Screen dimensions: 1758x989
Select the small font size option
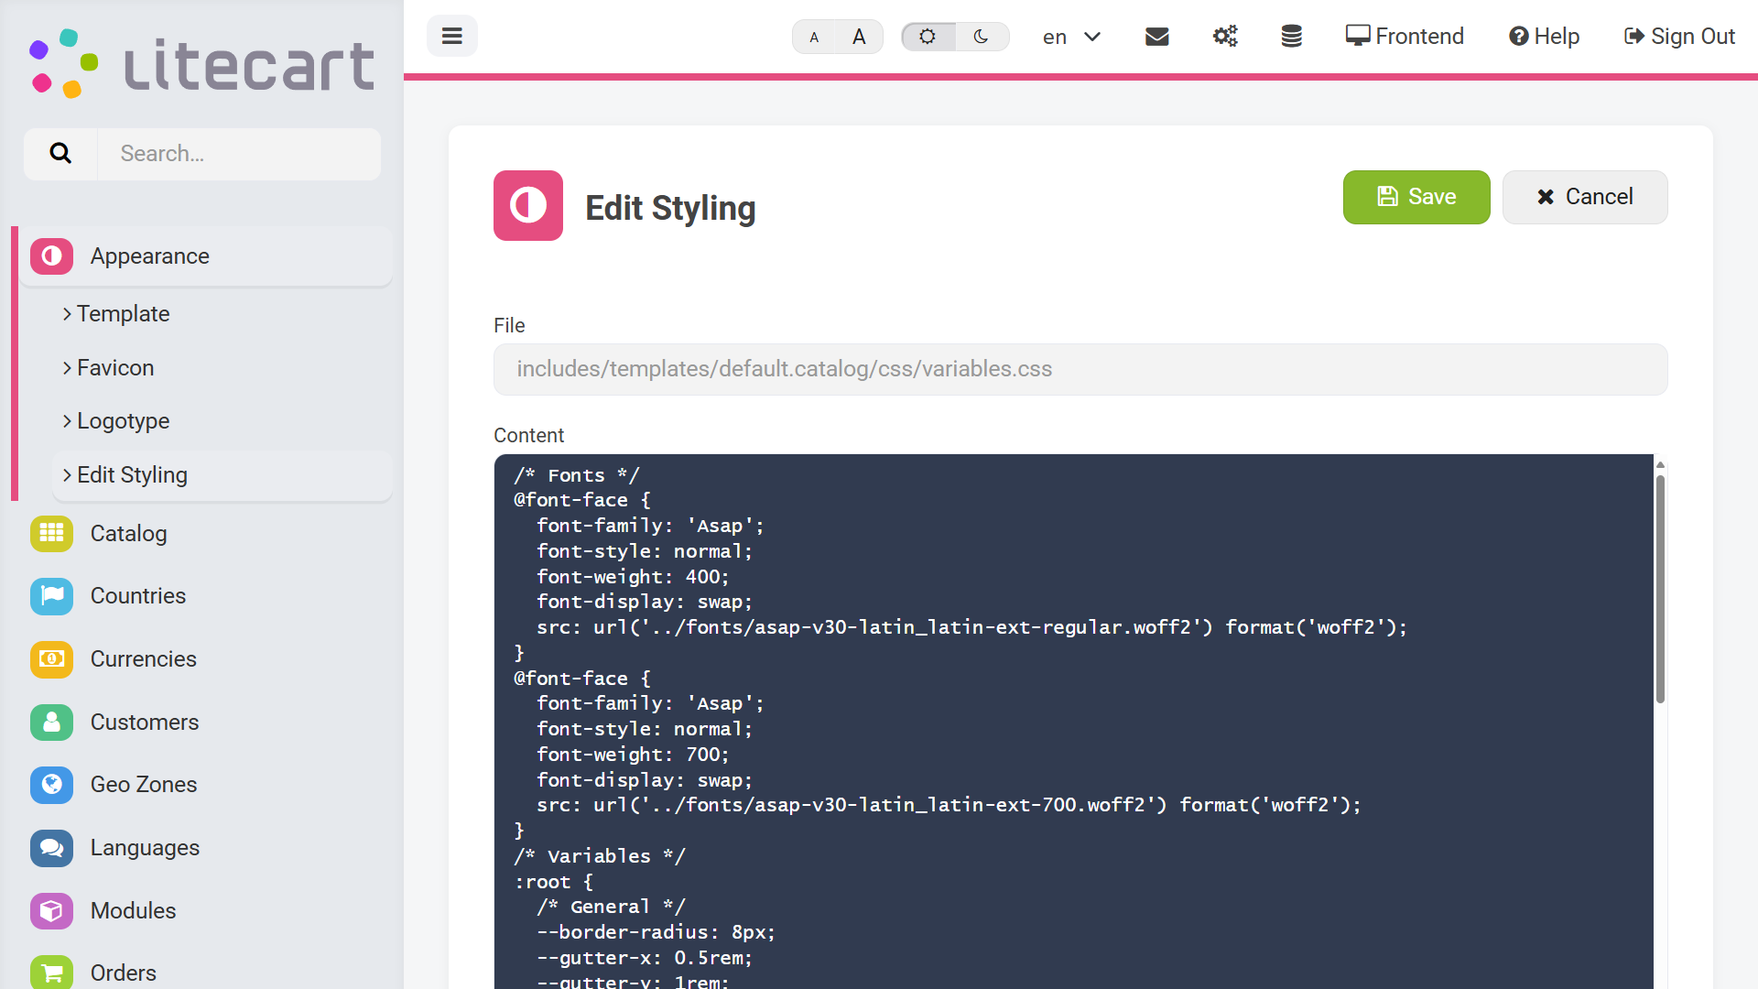814,37
